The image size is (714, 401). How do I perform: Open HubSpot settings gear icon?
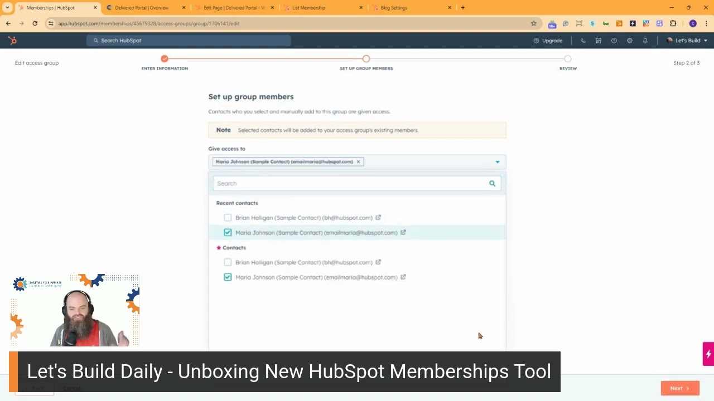[x=630, y=41]
